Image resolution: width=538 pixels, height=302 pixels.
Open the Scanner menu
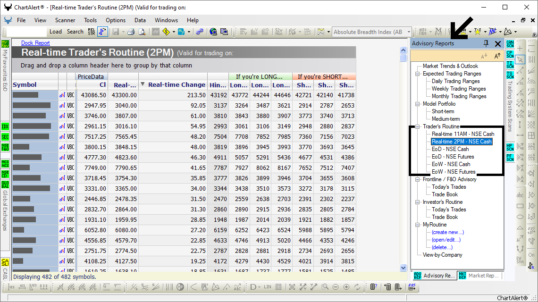point(65,20)
